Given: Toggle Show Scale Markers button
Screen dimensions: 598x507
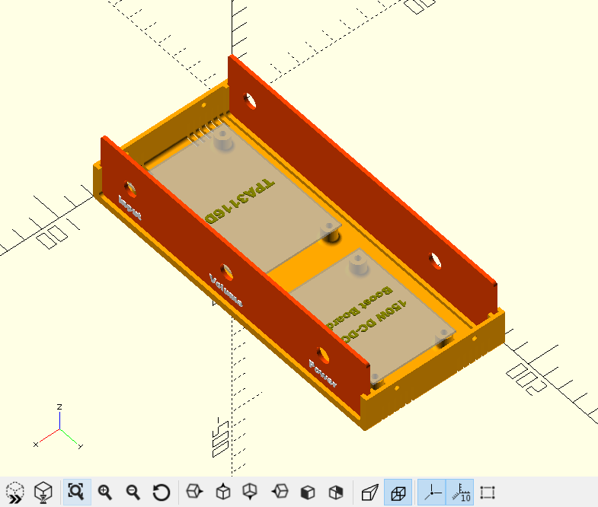Looking at the screenshot, I should [460, 492].
